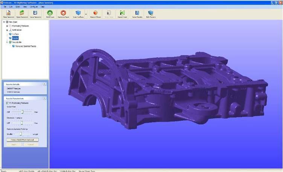
Task: Click Protect Patch From Removal button
Action: pos(22,140)
